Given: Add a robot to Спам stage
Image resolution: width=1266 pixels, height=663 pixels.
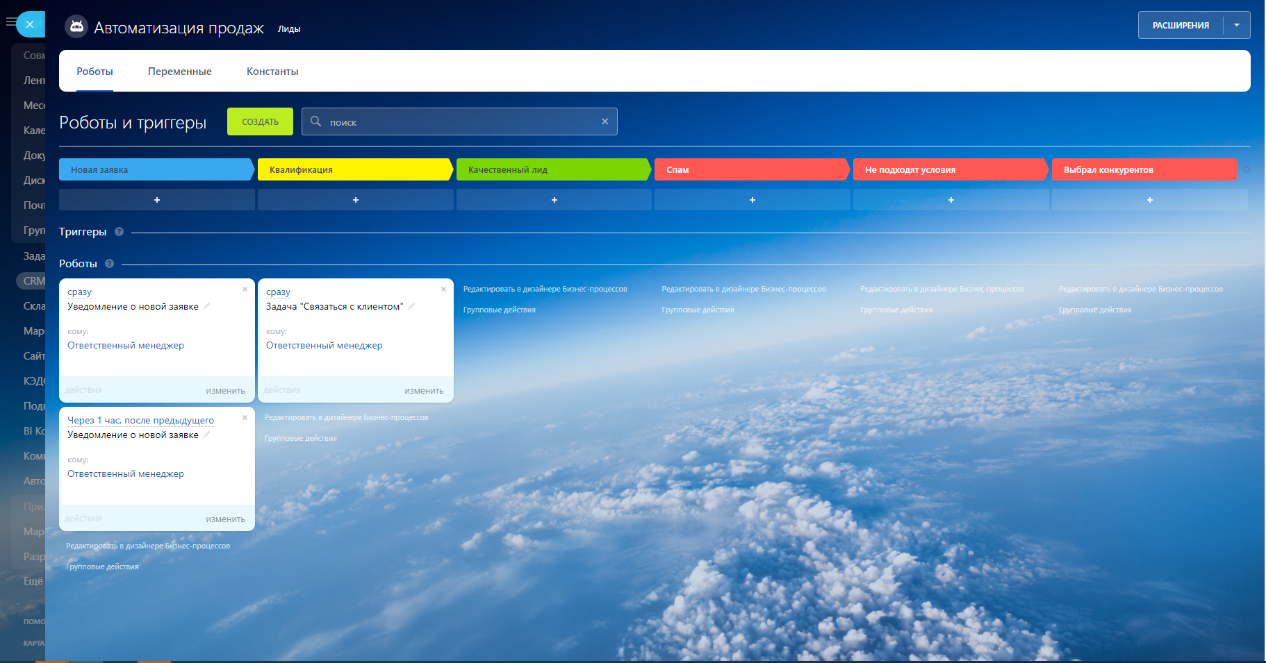Looking at the screenshot, I should [x=753, y=200].
